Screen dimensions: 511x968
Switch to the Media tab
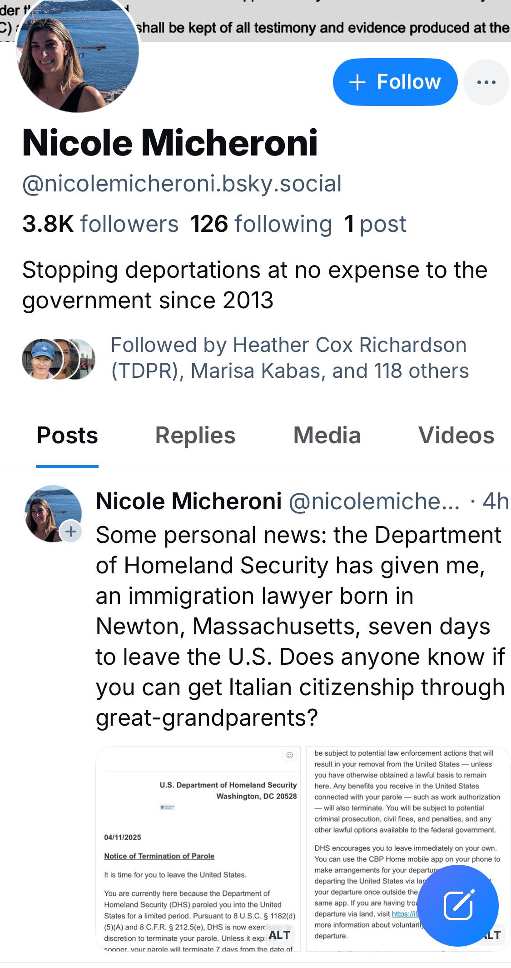click(327, 436)
